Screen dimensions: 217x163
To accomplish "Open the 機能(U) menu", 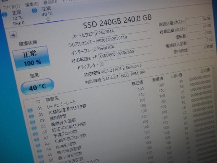I will (x=50, y=2).
